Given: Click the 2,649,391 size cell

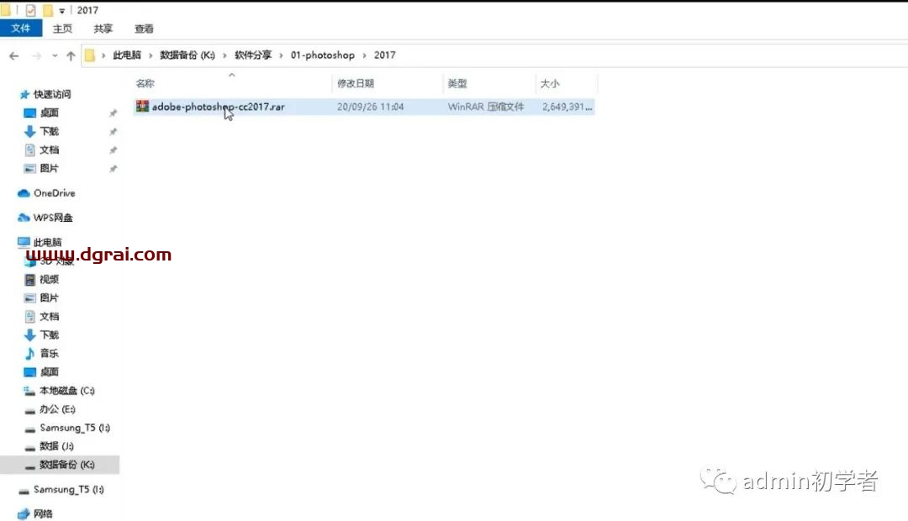Looking at the screenshot, I should click(567, 107).
